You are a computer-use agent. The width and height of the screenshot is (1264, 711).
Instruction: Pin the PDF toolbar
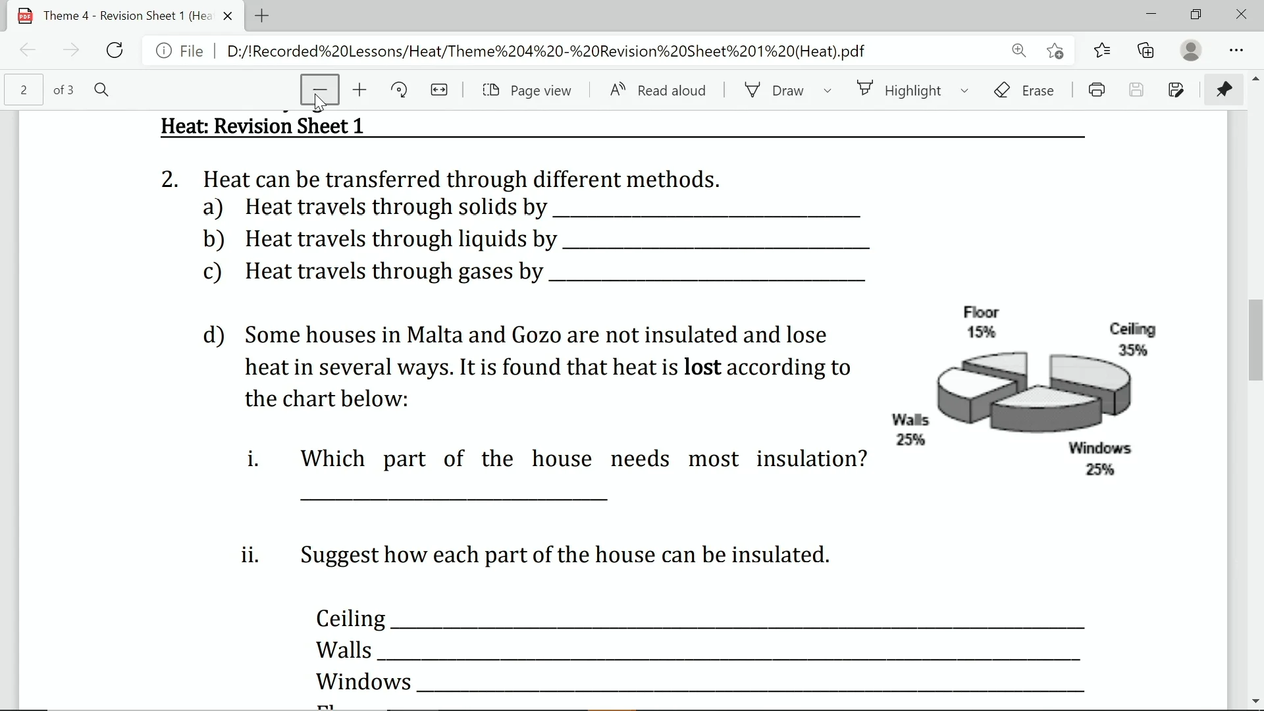tap(1224, 90)
